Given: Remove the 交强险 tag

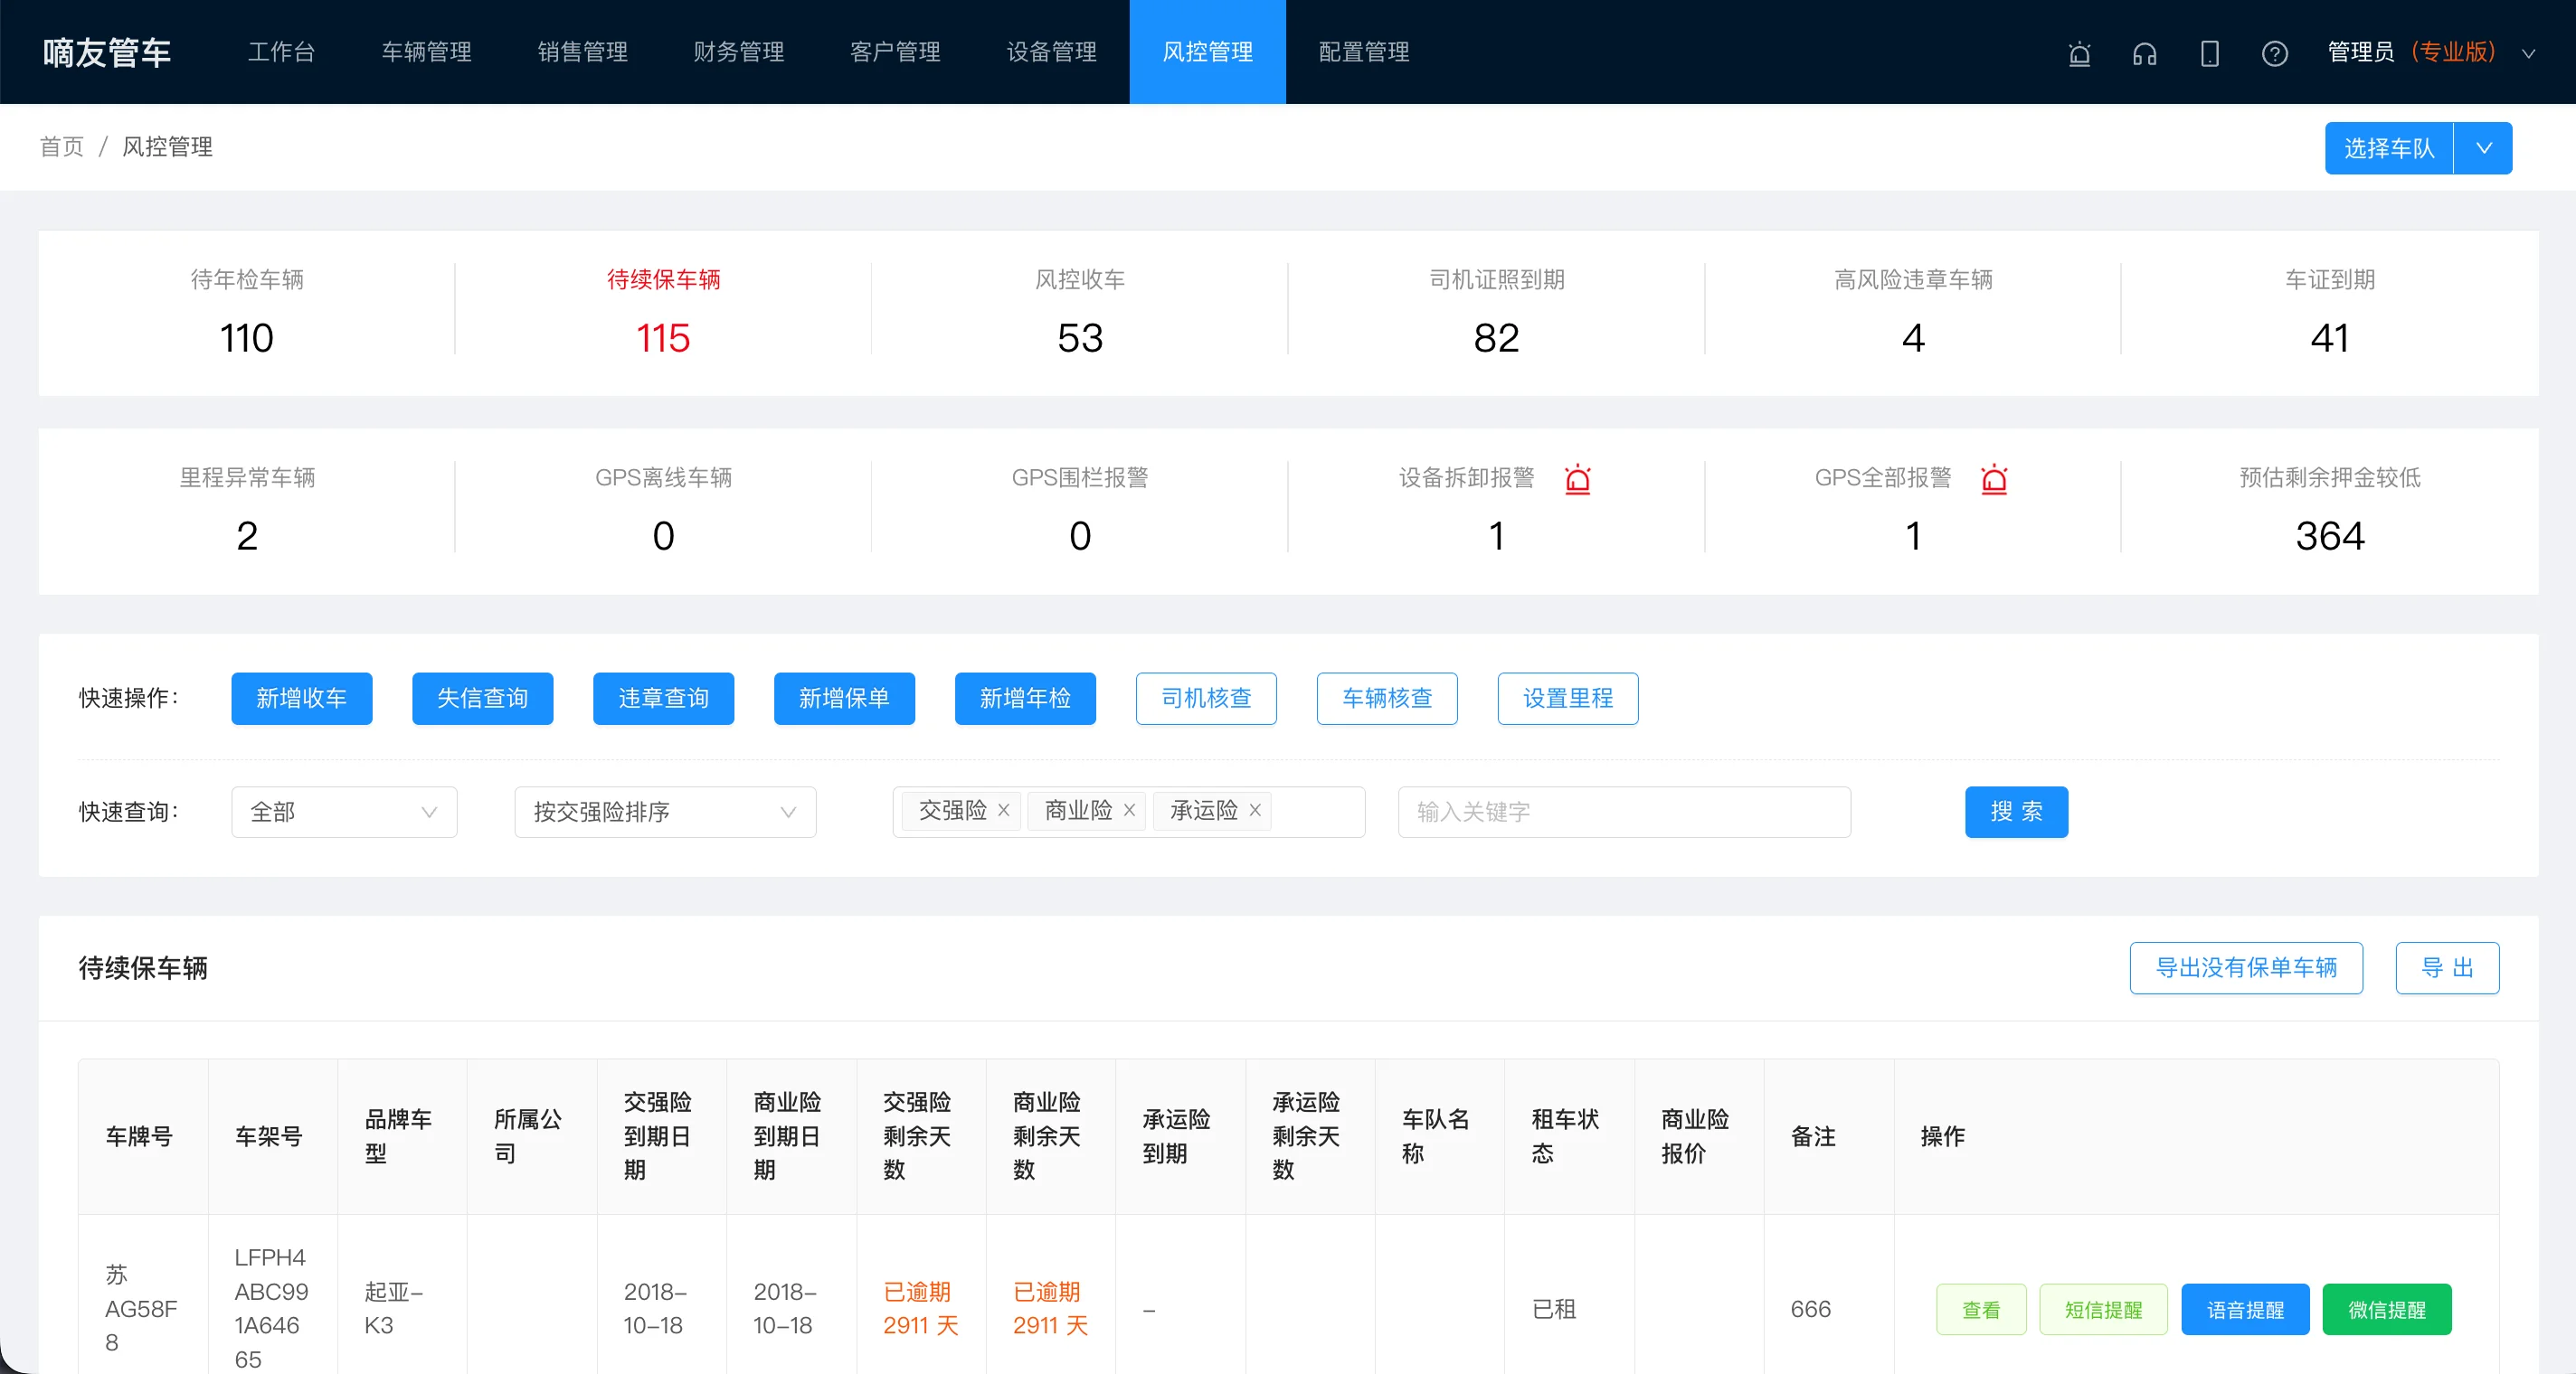Looking at the screenshot, I should tap(1003, 811).
